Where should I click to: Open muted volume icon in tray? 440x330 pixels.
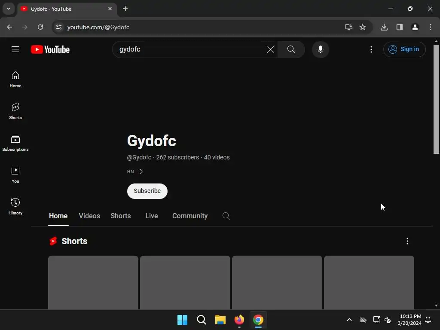388,320
